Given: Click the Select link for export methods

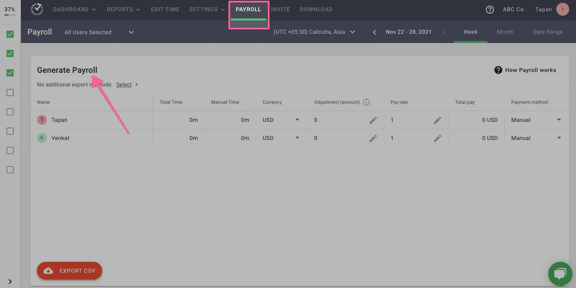Looking at the screenshot, I should coord(124,84).
